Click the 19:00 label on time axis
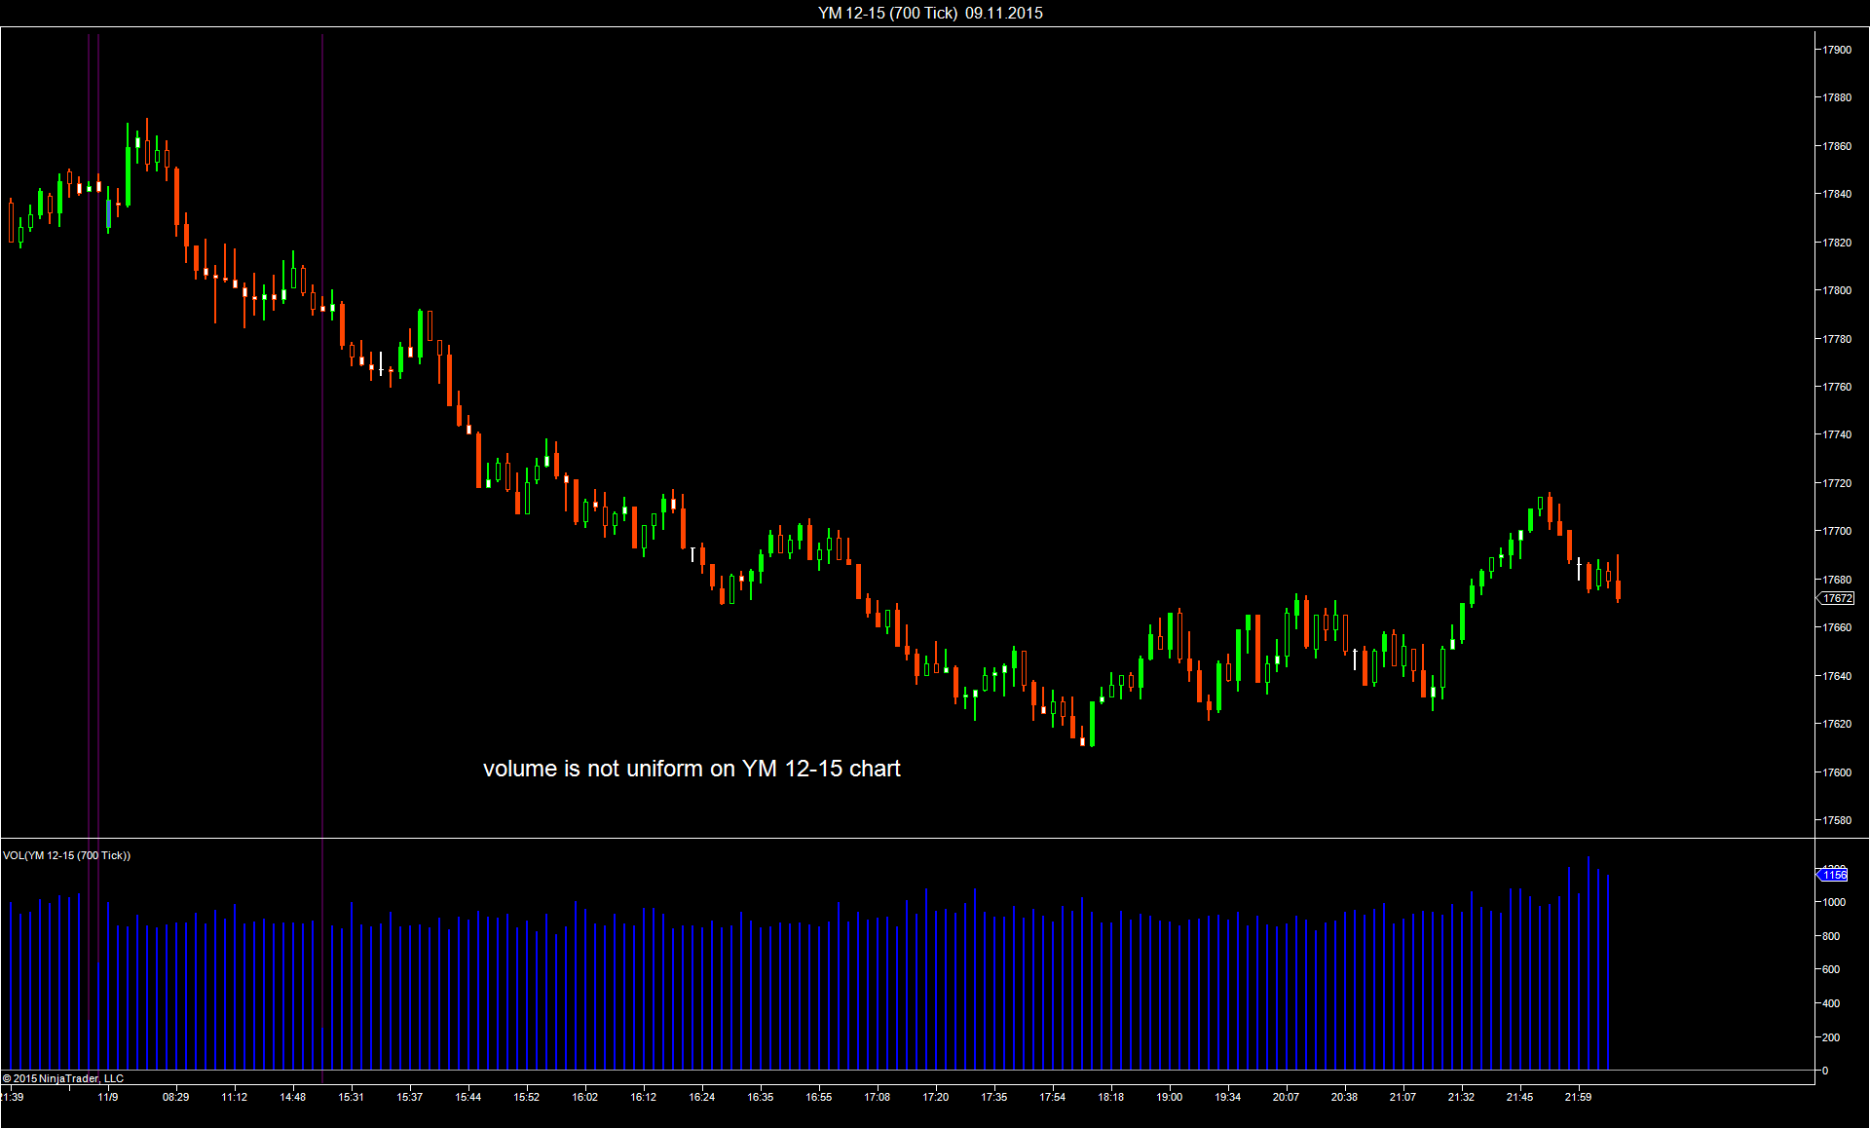 coord(1169,1097)
